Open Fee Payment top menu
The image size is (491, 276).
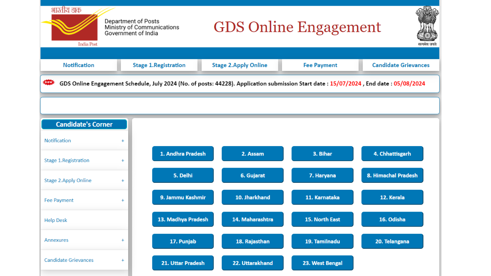pyautogui.click(x=320, y=65)
